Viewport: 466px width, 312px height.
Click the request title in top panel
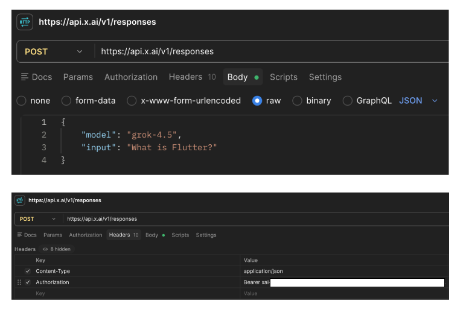point(97,22)
